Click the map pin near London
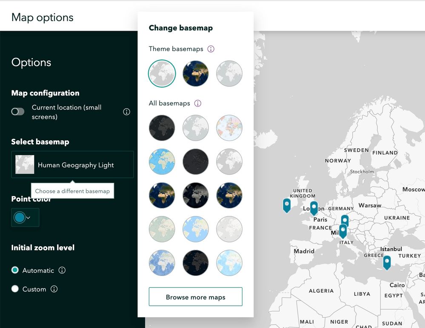Screen dimensions: 425x328 [x=314, y=208]
